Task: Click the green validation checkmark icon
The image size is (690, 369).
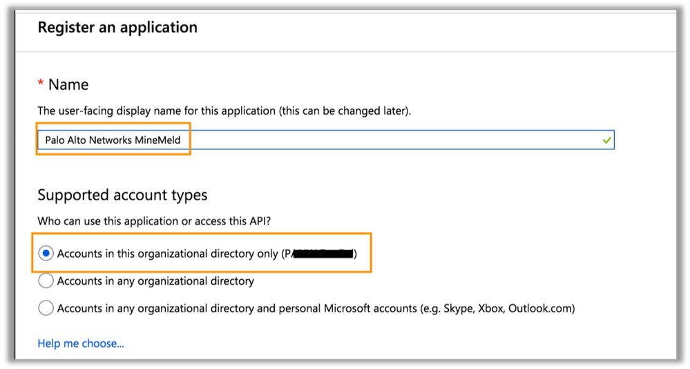Action: pos(606,140)
